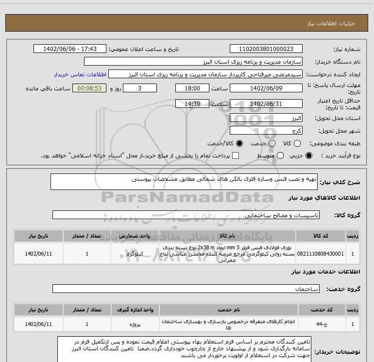Click the announcement date field 1402/06/06 - 17:43
This screenshot has width=374, height=362.
click(70, 49)
